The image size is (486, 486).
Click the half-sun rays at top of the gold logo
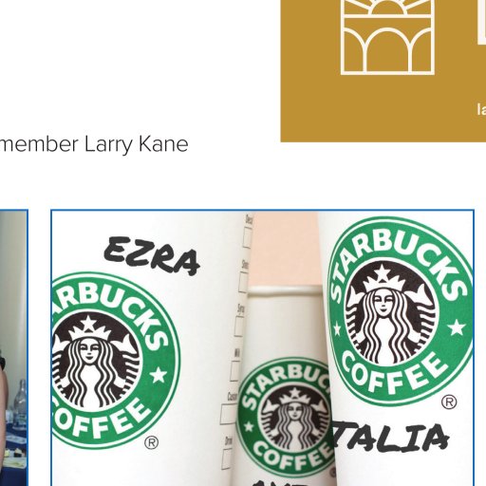pyautogui.click(x=387, y=8)
